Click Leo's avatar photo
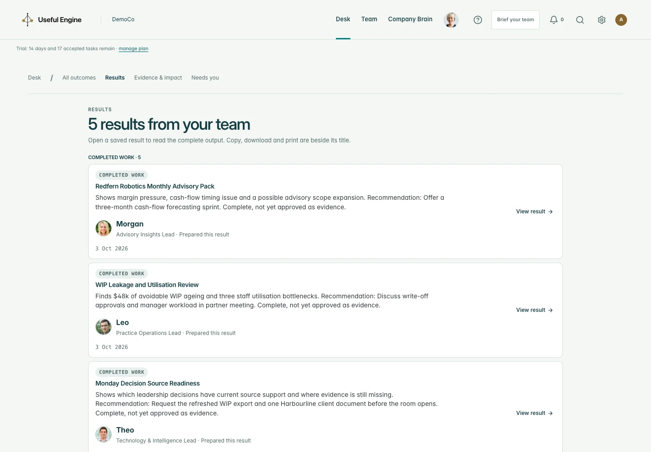 tap(104, 327)
